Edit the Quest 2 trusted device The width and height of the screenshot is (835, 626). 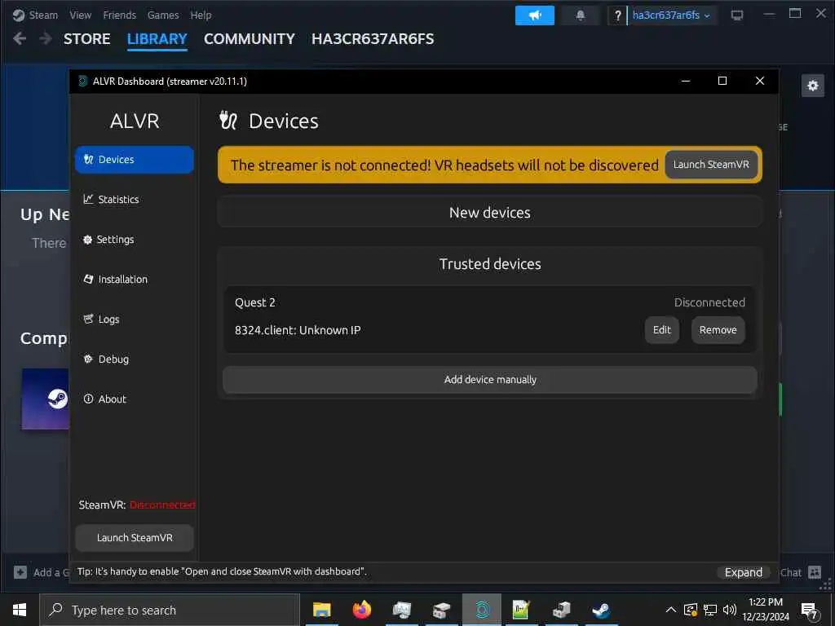click(x=662, y=330)
